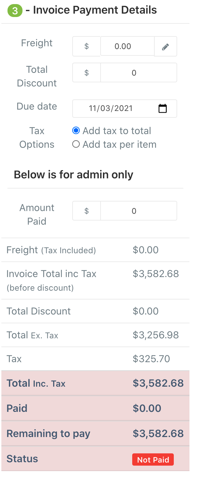The height and width of the screenshot is (484, 199).
Task: Focus the Total Discount input field
Action: tap(139, 73)
